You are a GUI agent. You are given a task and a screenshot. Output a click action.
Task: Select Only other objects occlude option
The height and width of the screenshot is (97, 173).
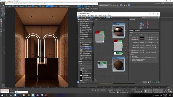131,61
